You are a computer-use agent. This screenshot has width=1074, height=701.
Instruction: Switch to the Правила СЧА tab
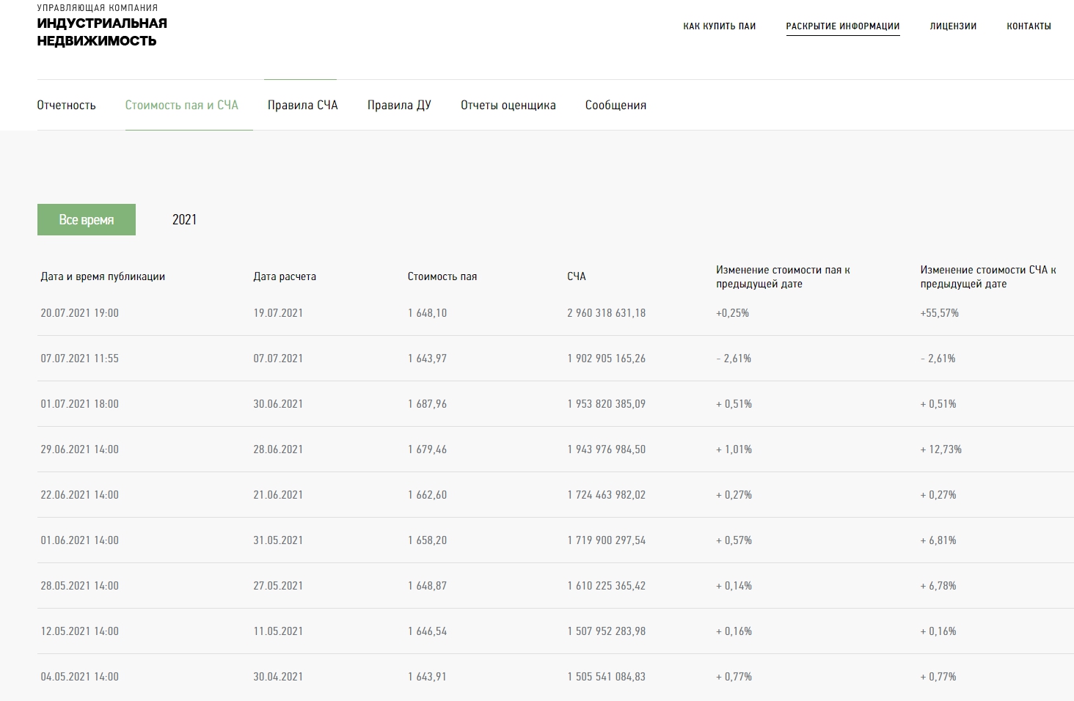point(302,106)
